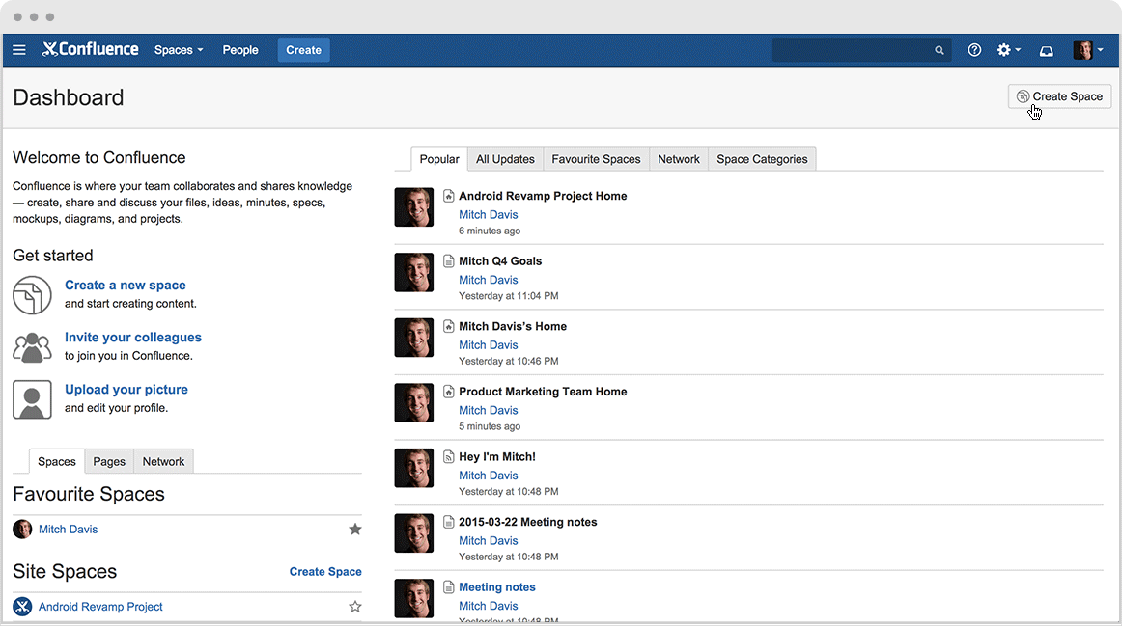
Task: Click avatar beside Hey I'm Mitch!
Action: 413,468
